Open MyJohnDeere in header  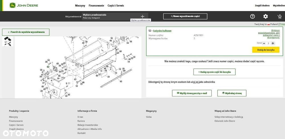[x=279, y=6]
